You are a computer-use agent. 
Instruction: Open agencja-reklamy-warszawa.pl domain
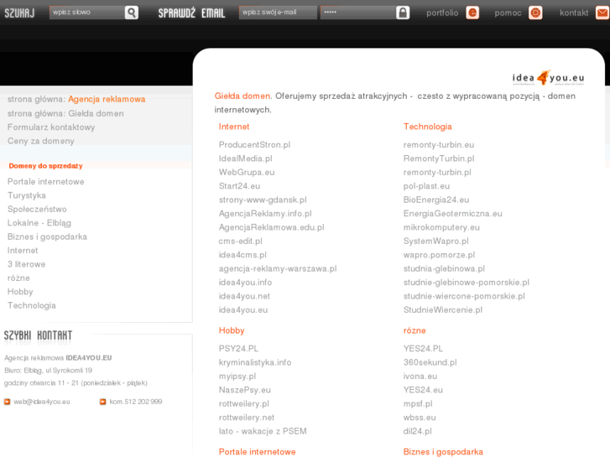click(278, 269)
